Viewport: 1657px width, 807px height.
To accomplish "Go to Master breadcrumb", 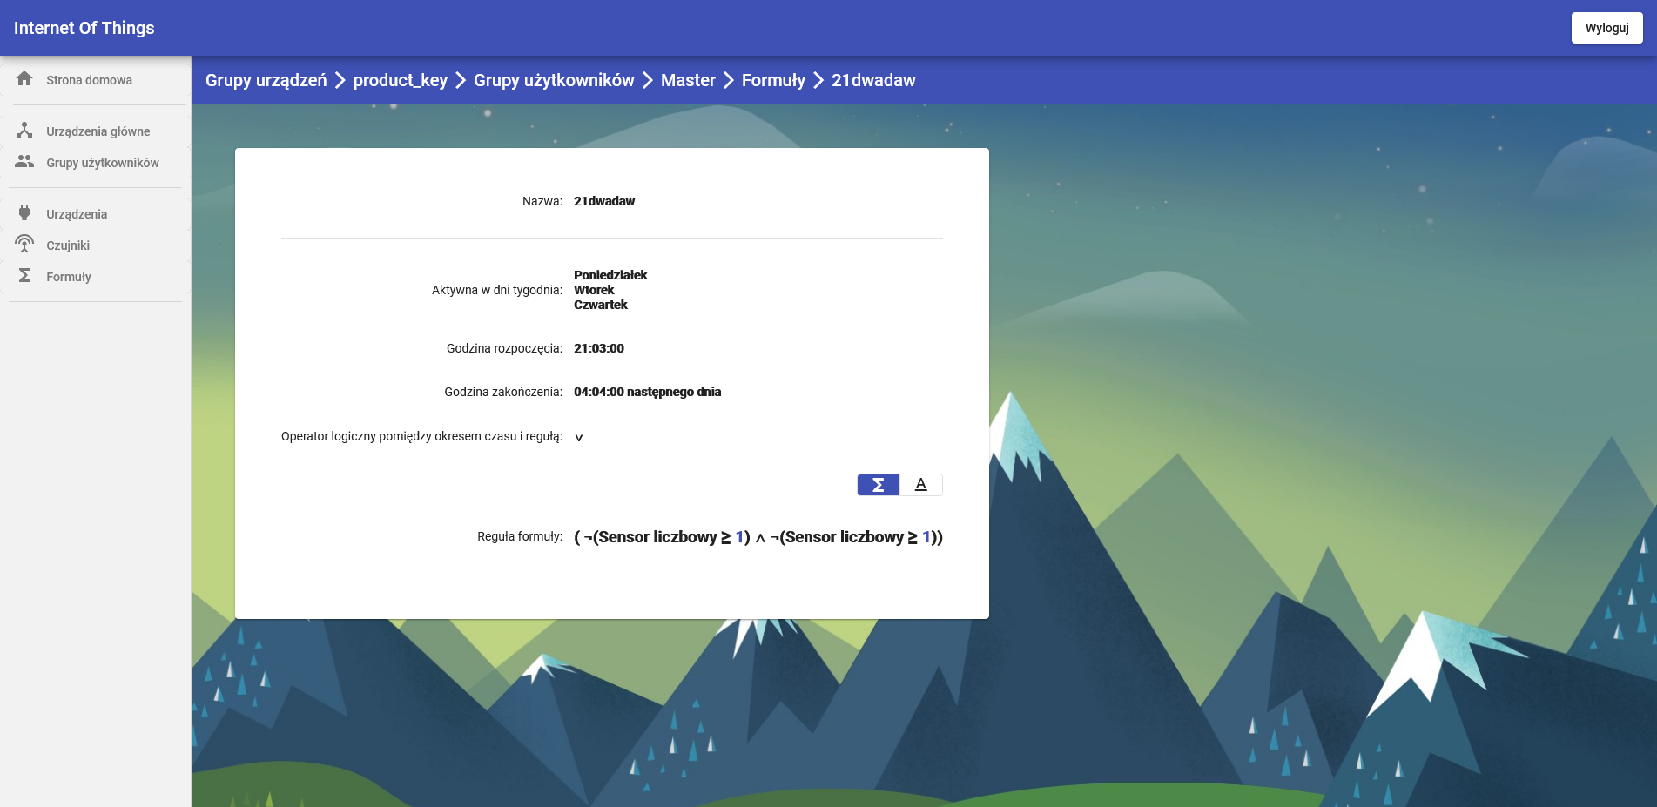I will point(688,80).
